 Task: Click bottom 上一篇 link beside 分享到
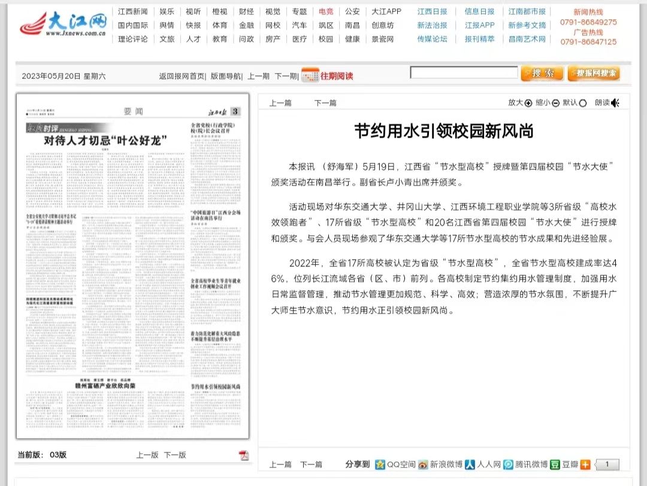[280, 464]
